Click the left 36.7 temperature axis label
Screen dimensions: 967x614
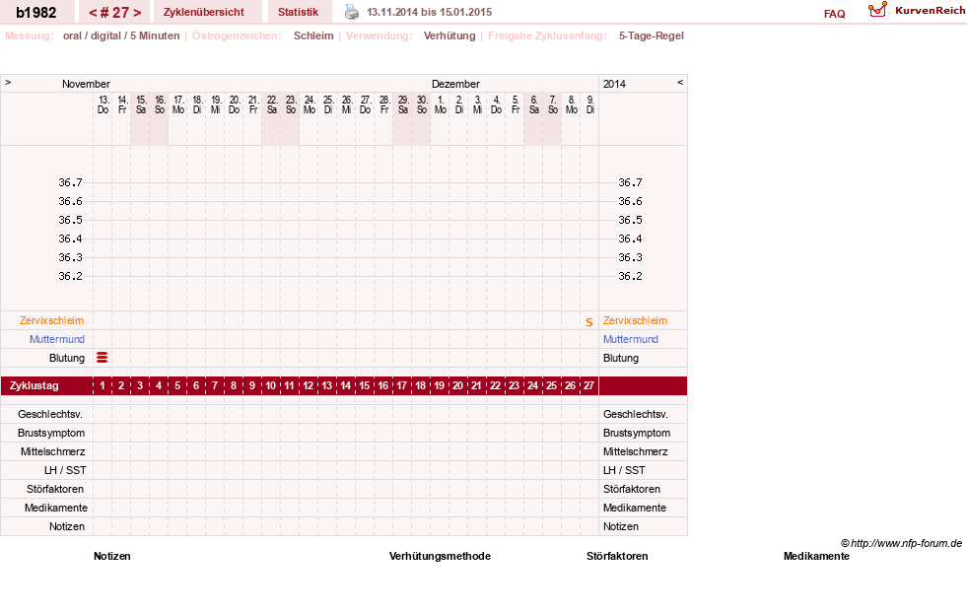click(70, 182)
